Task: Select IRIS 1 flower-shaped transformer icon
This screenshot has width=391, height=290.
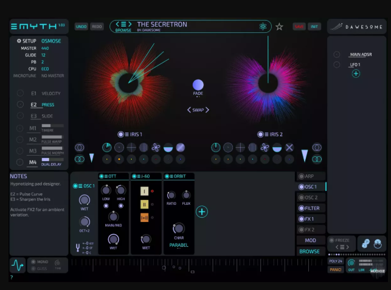Action: pyautogui.click(x=156, y=148)
